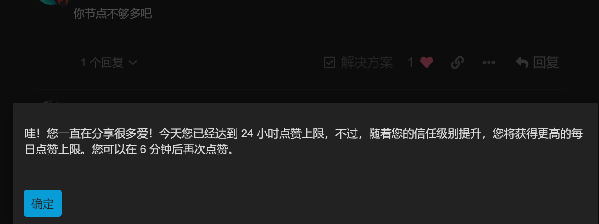Toggle solution via 解决方案 label
Image resolution: width=599 pixels, height=224 pixels.
coord(367,63)
